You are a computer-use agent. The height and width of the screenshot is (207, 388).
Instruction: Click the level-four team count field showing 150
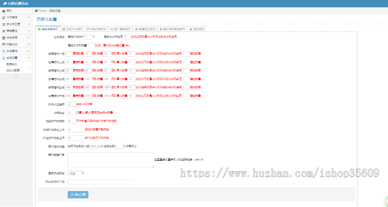click(x=88, y=79)
